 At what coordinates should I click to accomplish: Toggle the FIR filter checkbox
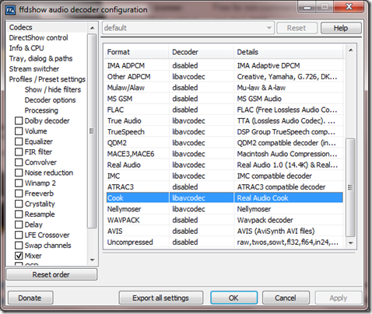[19, 152]
